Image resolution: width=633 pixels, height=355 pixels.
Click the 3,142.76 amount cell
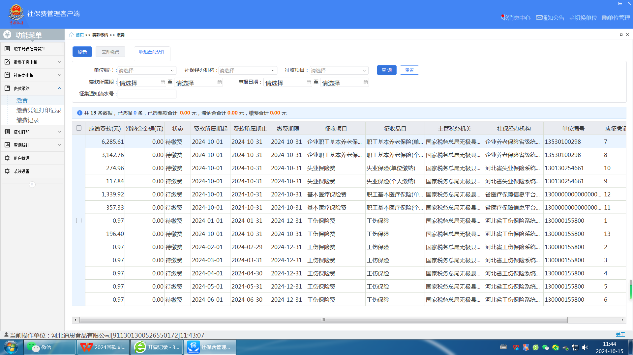point(105,155)
